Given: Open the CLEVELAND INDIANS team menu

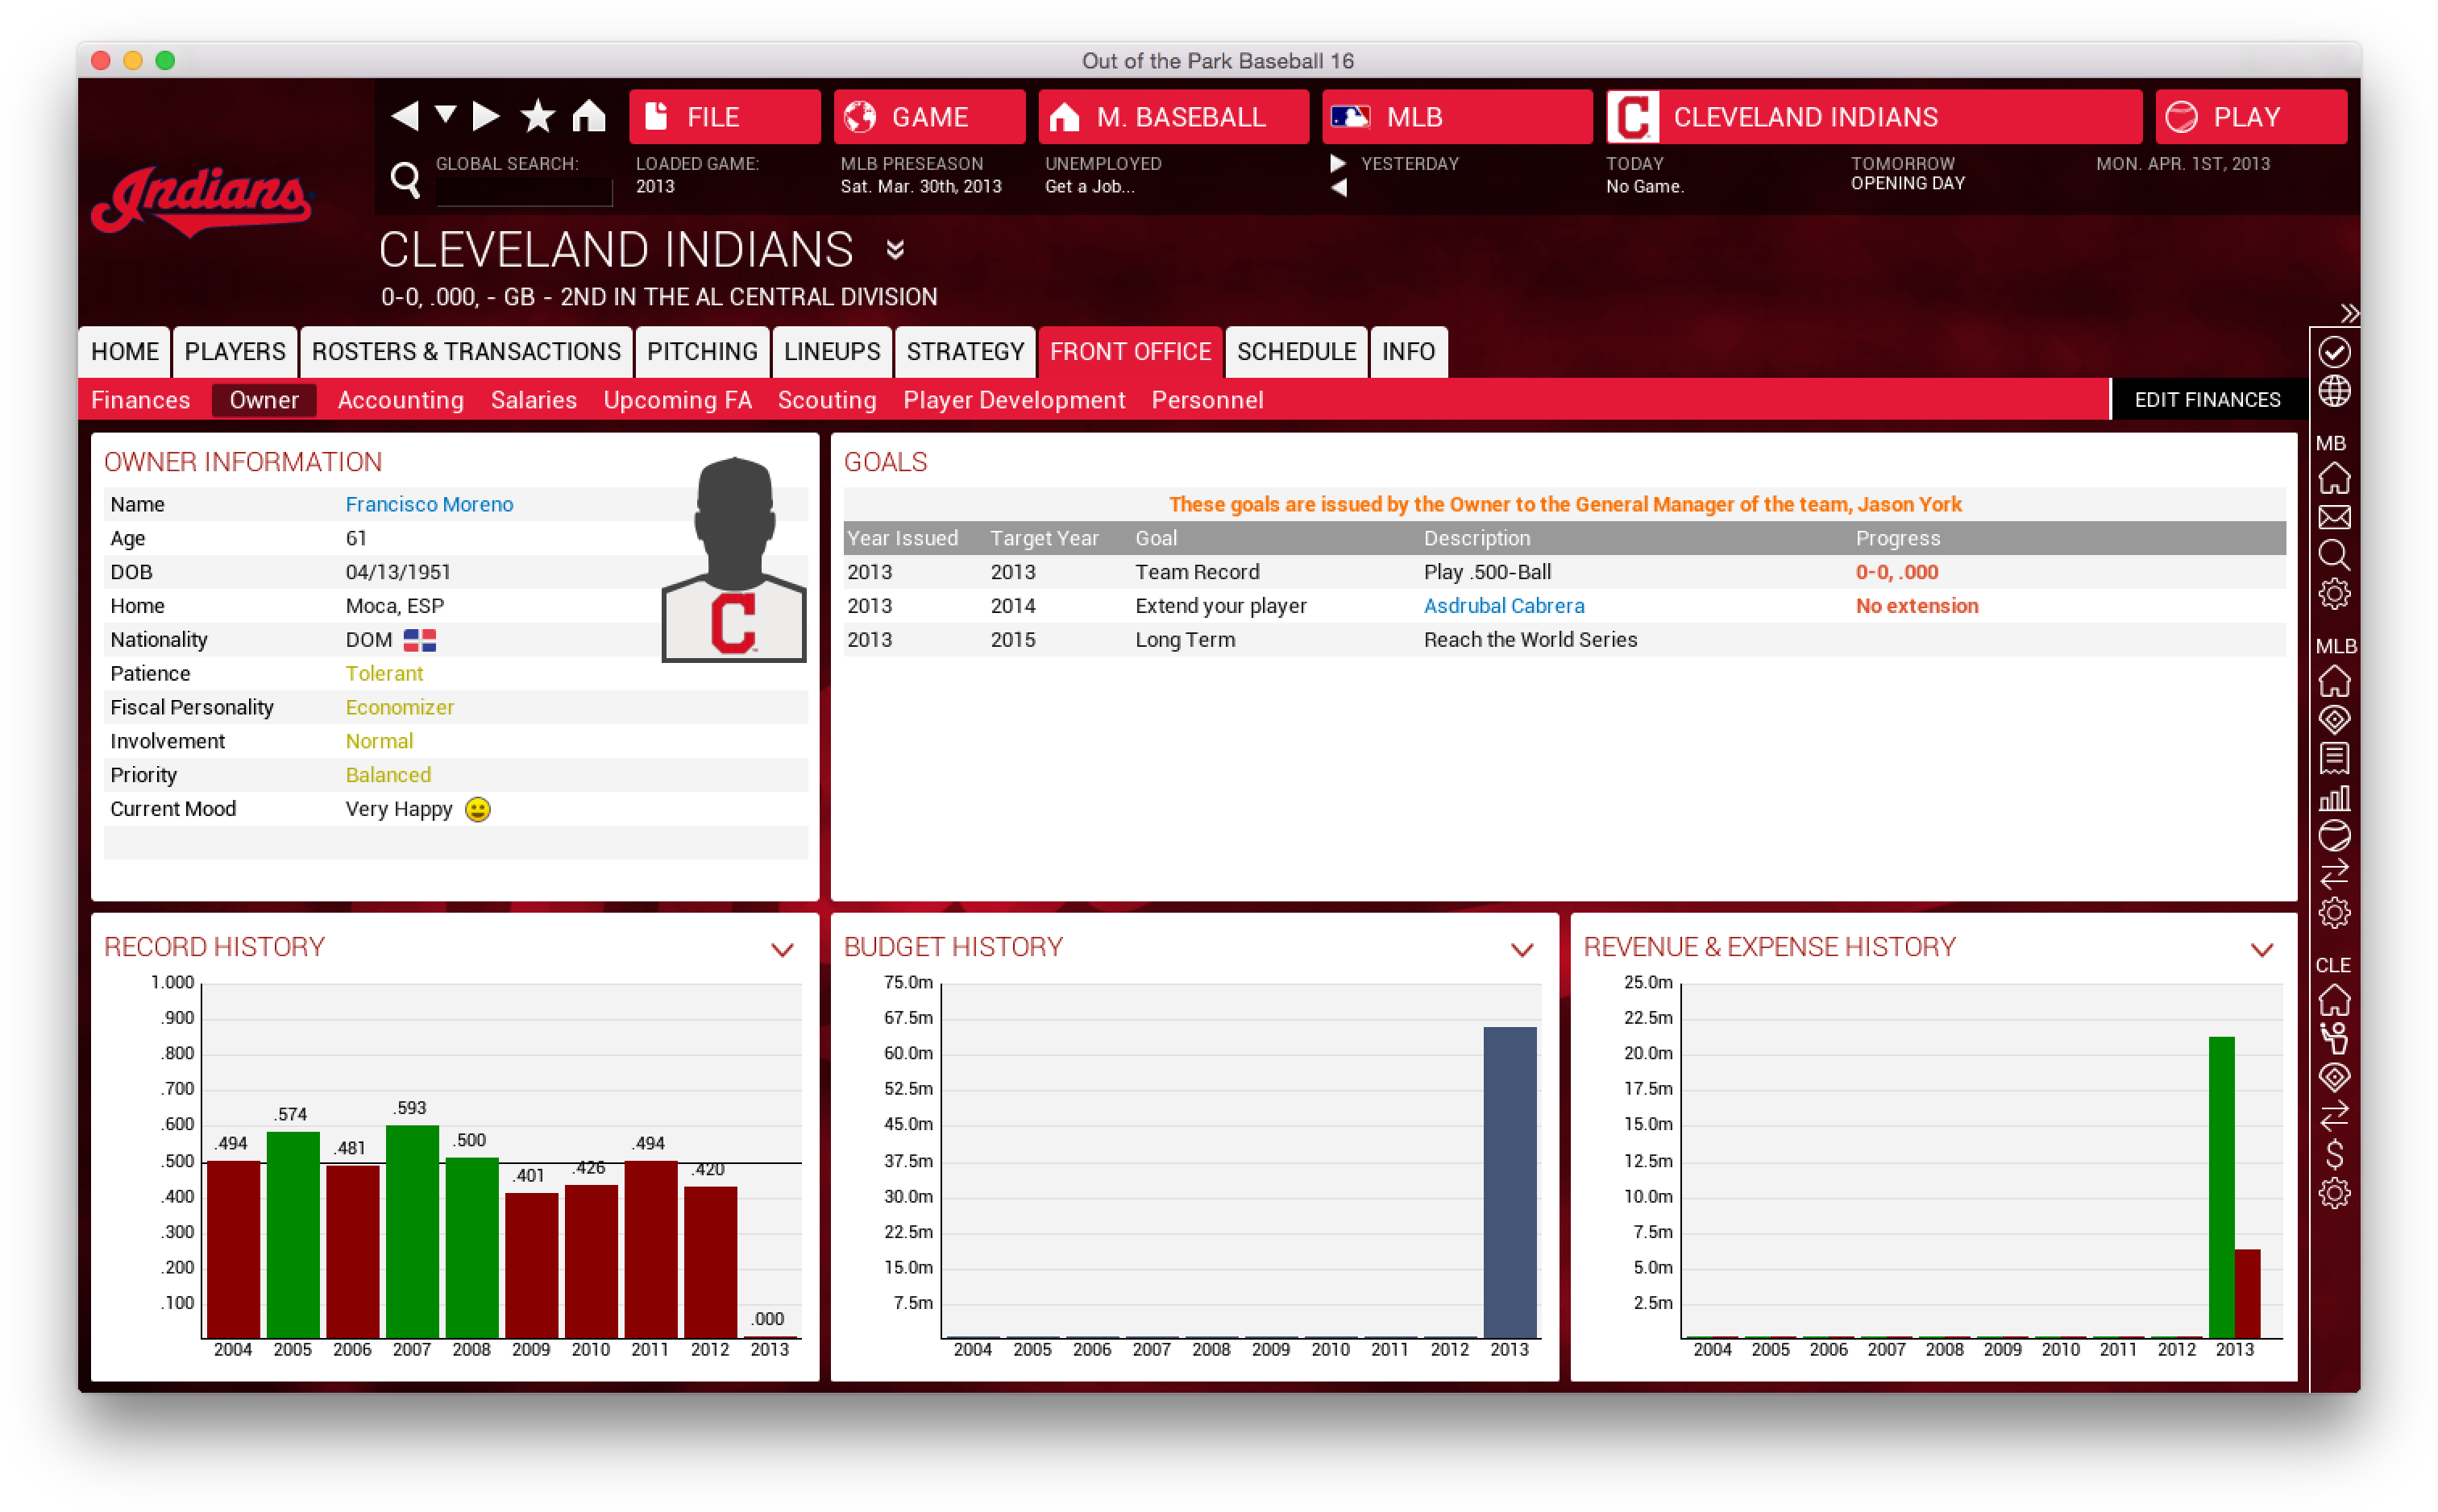Looking at the screenshot, I should pyautogui.click(x=1873, y=117).
